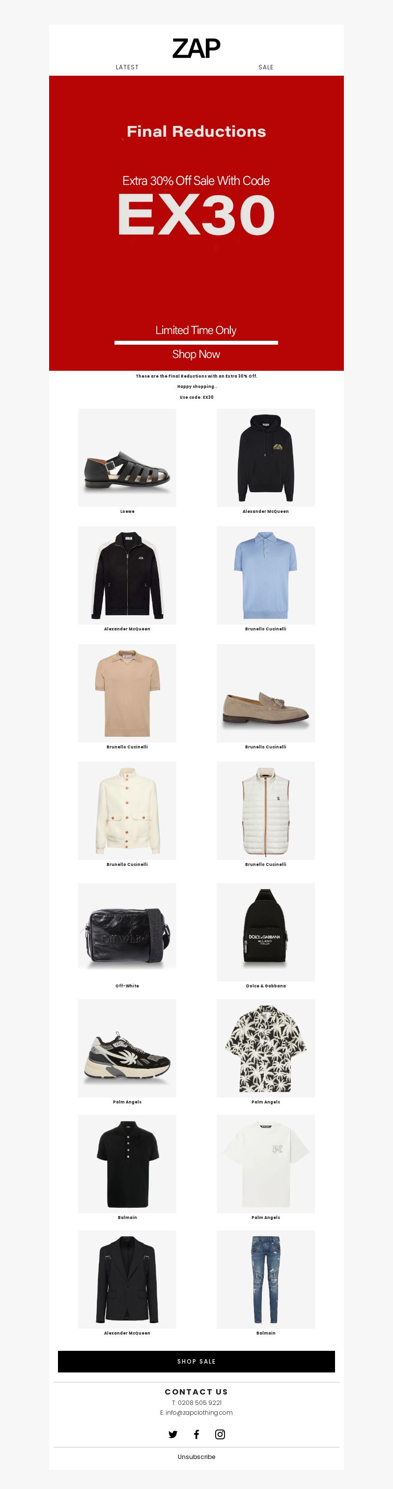
Task: Click Shop Now on red banner
Action: (196, 354)
